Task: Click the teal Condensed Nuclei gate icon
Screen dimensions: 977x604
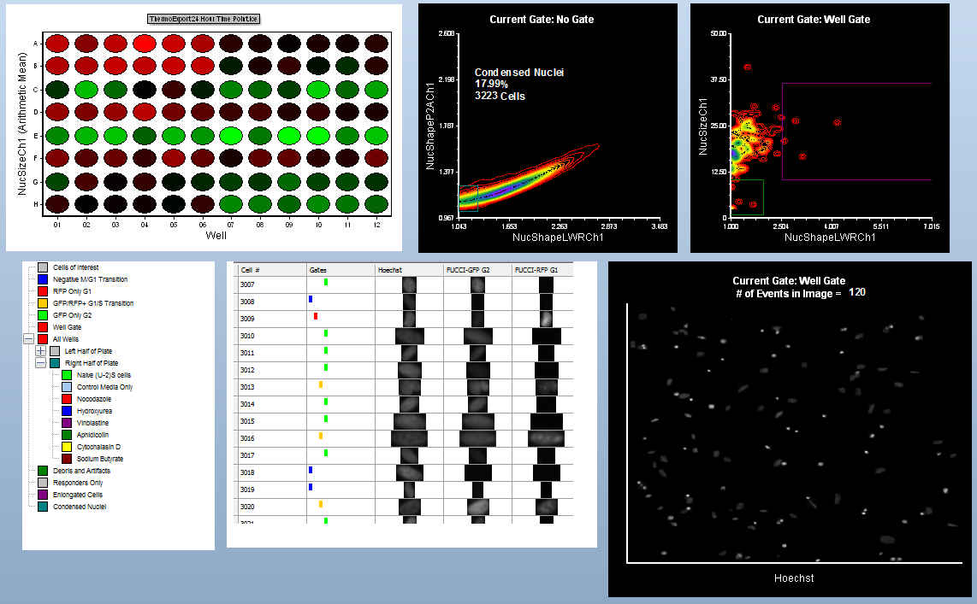Action: tap(43, 507)
